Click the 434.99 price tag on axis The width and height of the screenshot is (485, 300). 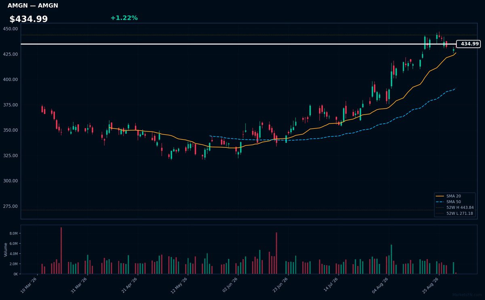tap(468, 44)
